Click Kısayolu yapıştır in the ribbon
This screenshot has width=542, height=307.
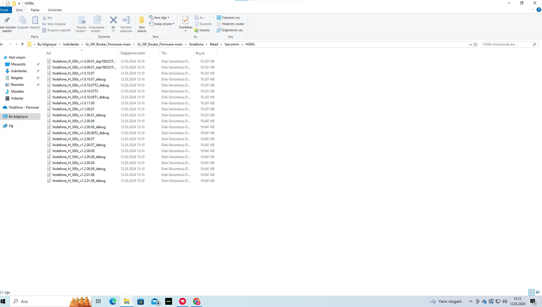tap(56, 30)
